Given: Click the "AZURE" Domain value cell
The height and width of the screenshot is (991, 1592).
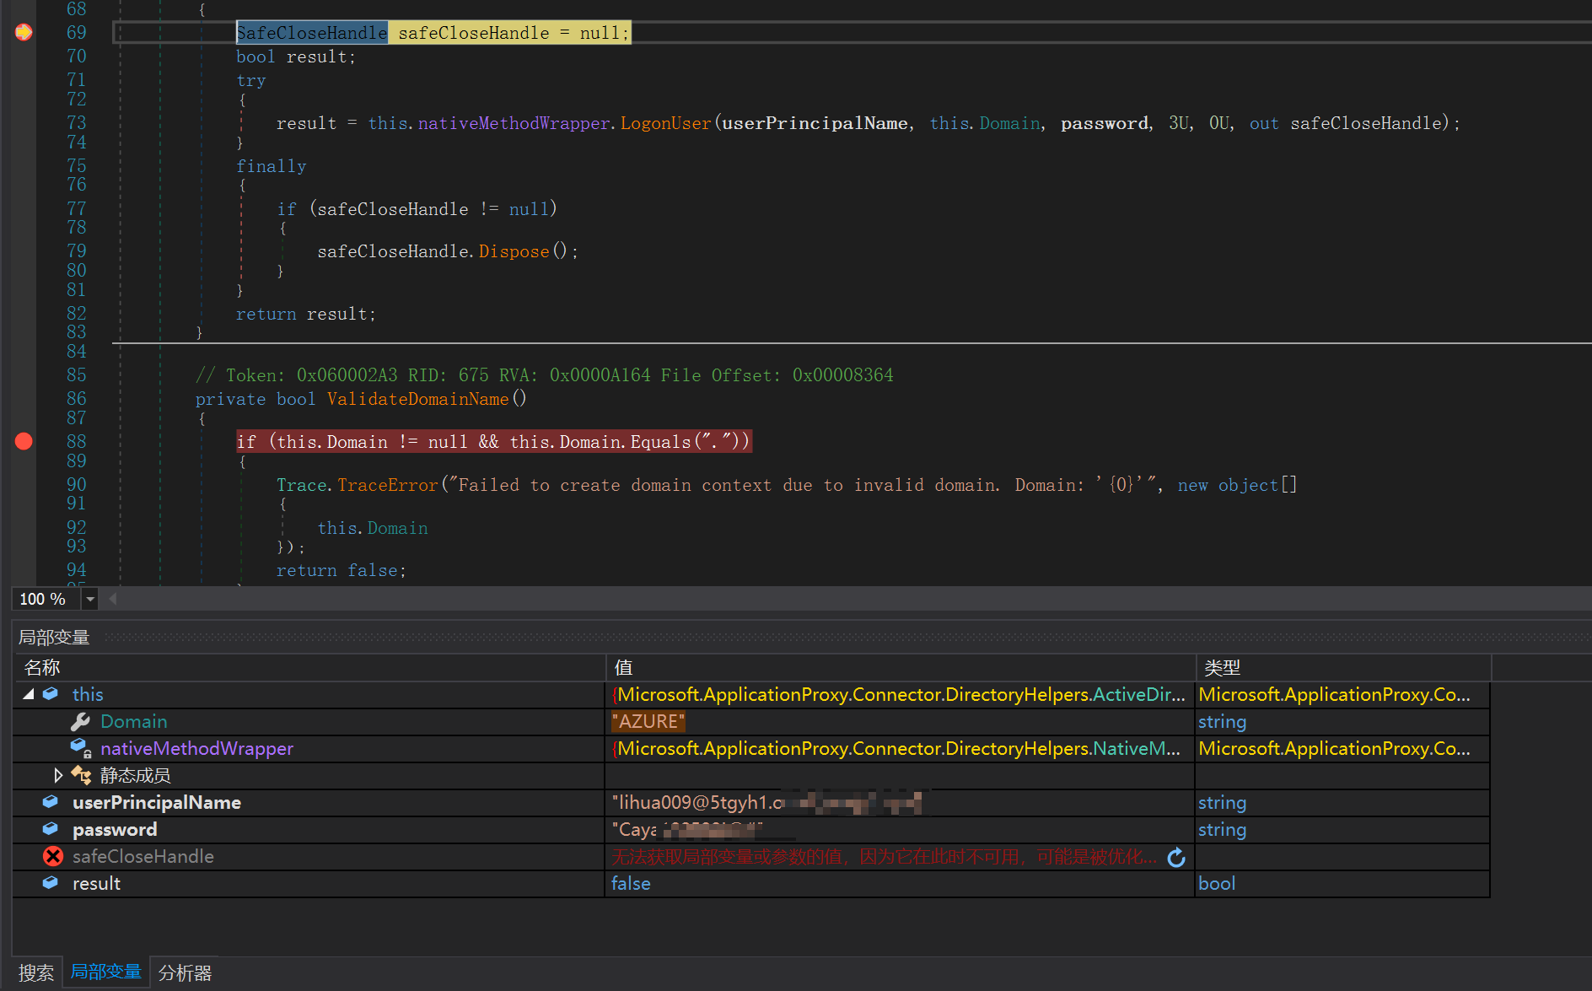Looking at the screenshot, I should pos(648,722).
